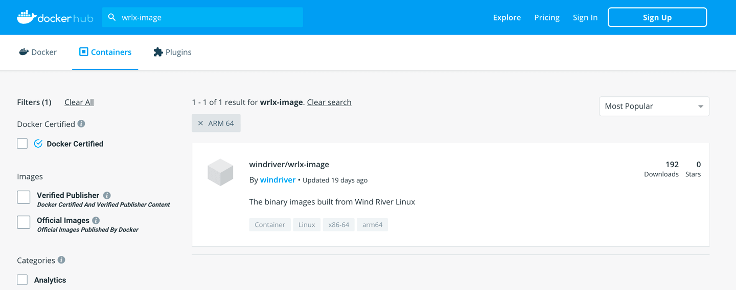This screenshot has height=290, width=736.
Task: Click the Docker Hub whale logo
Action: click(55, 17)
